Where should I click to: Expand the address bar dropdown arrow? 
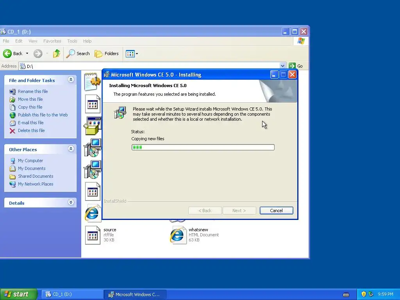pyautogui.click(x=282, y=66)
